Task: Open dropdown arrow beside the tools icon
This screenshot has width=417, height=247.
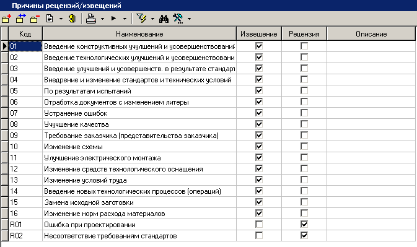Action: (x=190, y=19)
